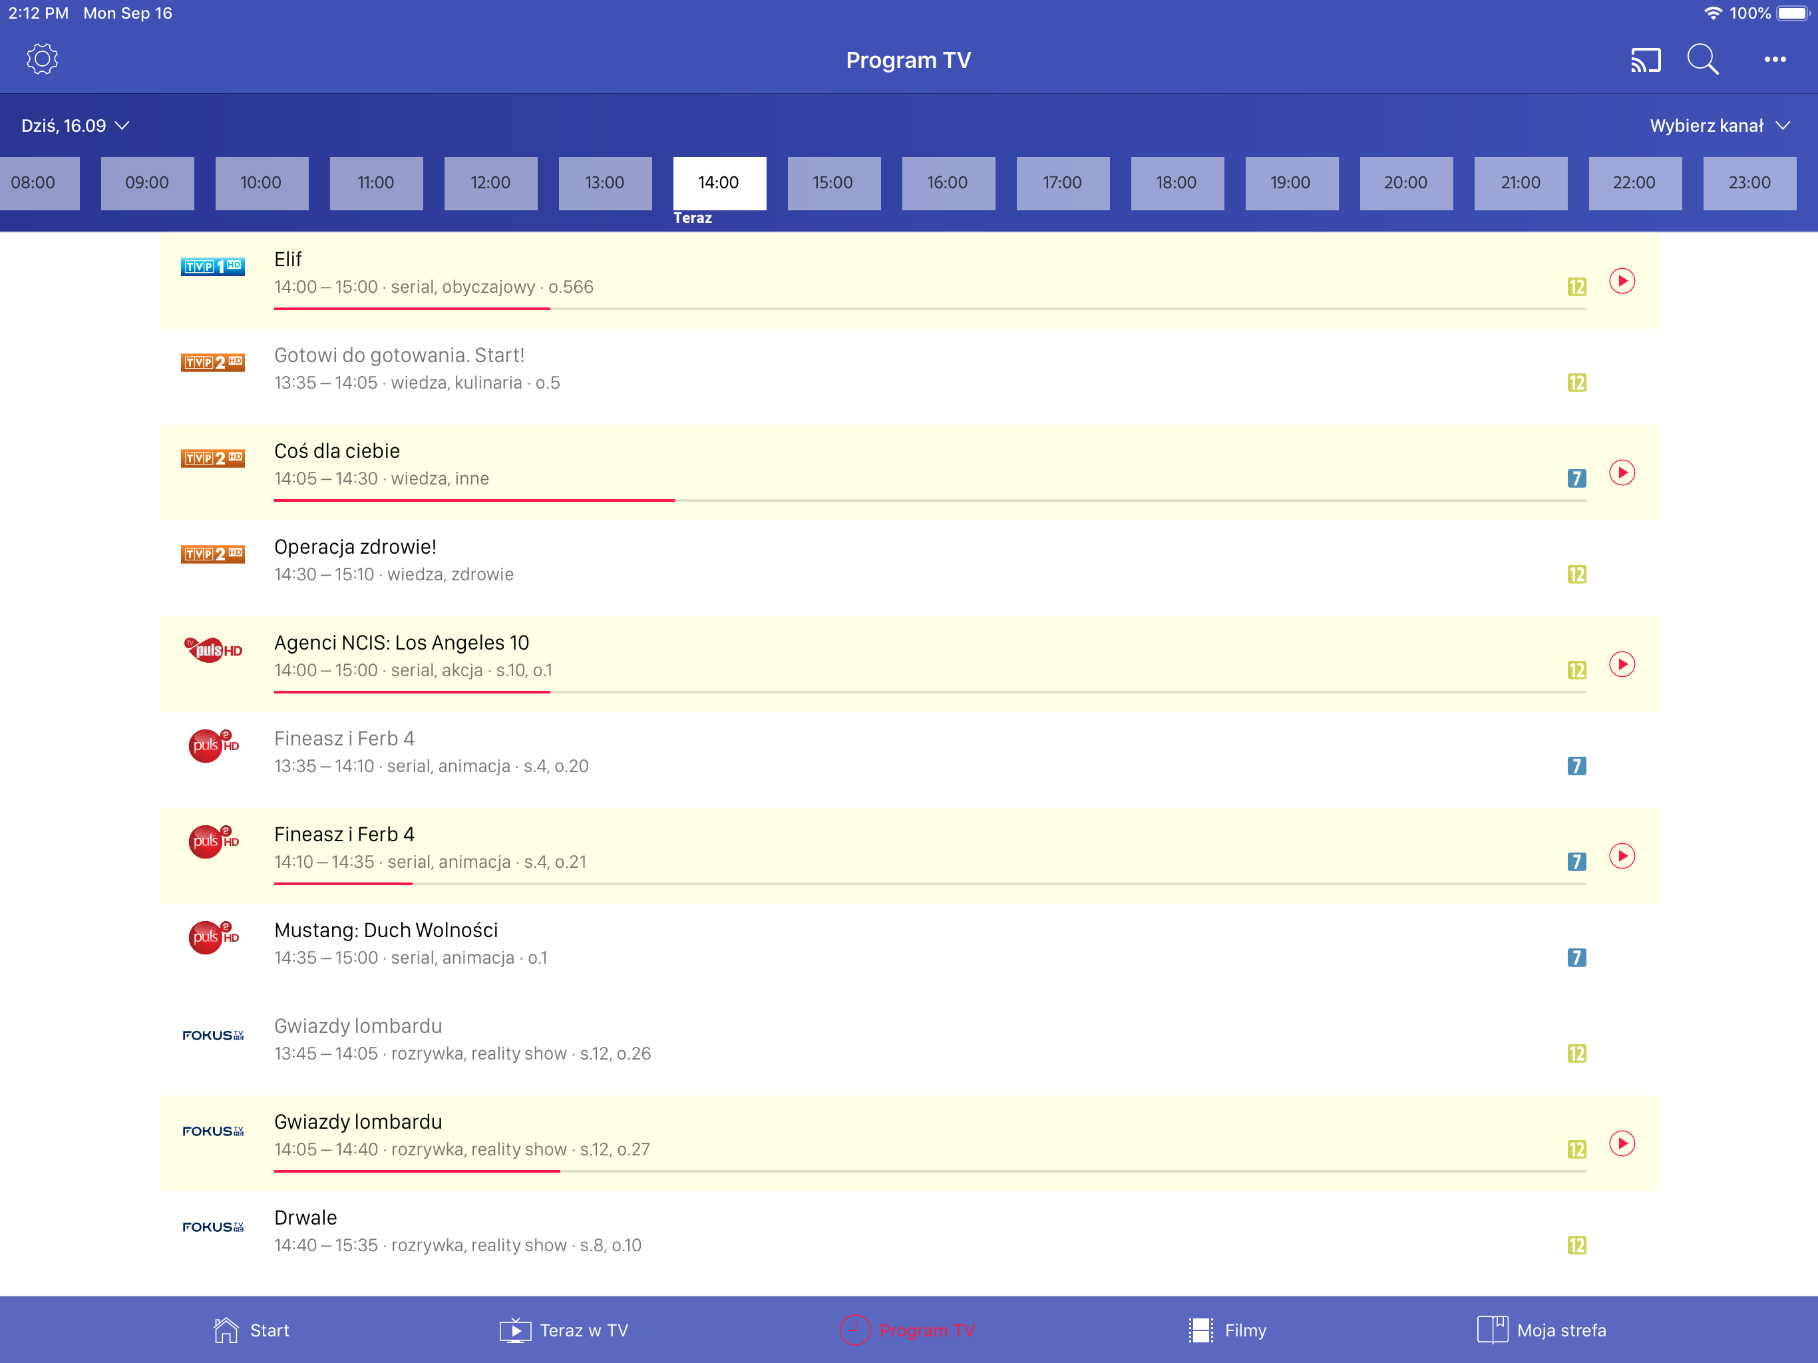
Task: Open the Moja strefa tab
Action: pos(1541,1330)
